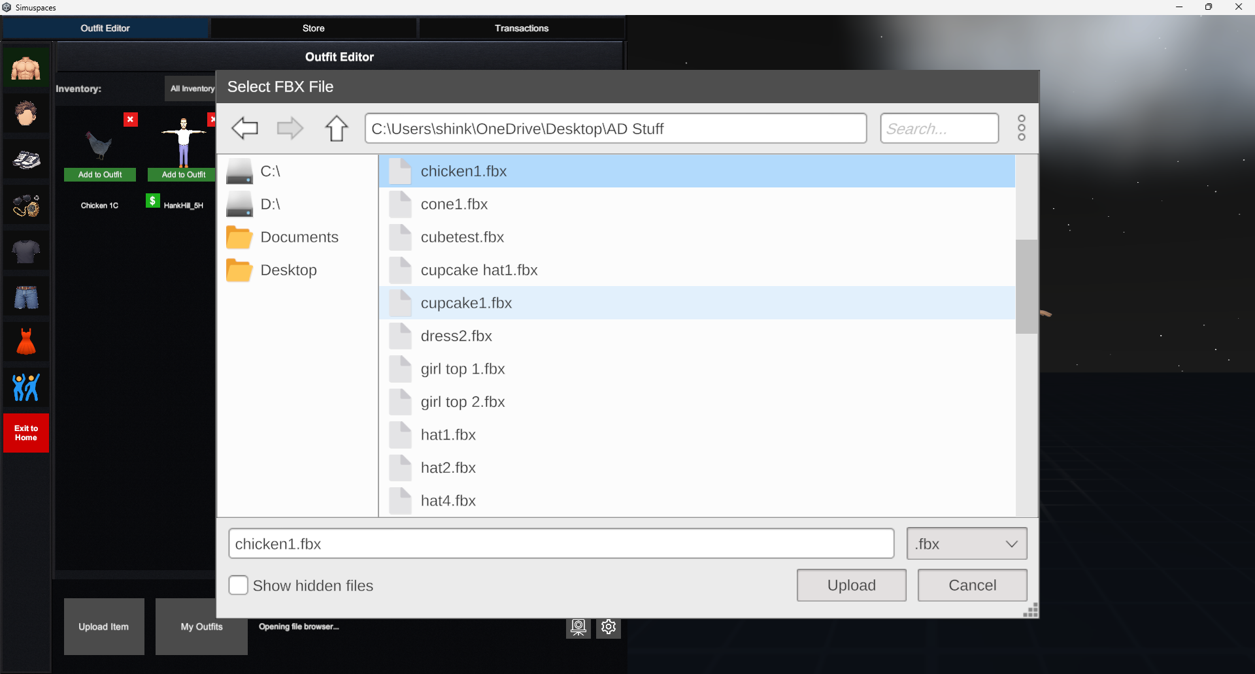1255x674 pixels.
Task: Click the dialog resize grip handle
Action: pos(1031,611)
